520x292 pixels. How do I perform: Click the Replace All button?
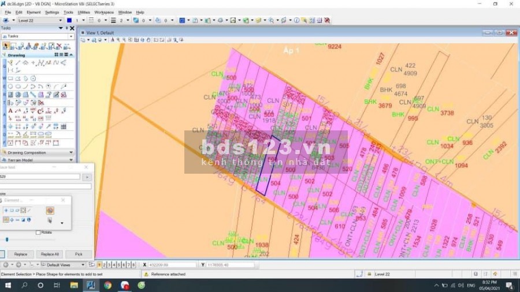click(x=49, y=254)
